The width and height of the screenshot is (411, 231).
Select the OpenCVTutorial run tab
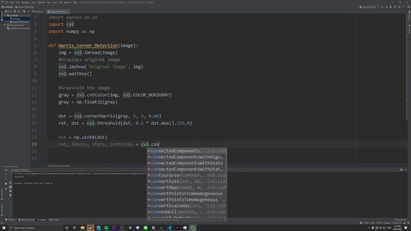21,169
